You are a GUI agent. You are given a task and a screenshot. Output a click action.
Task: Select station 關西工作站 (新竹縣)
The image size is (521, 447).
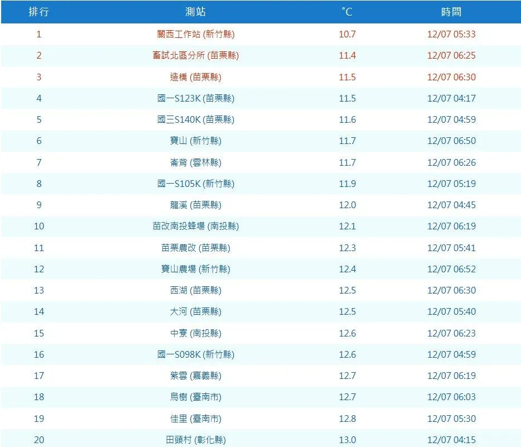[x=196, y=34]
